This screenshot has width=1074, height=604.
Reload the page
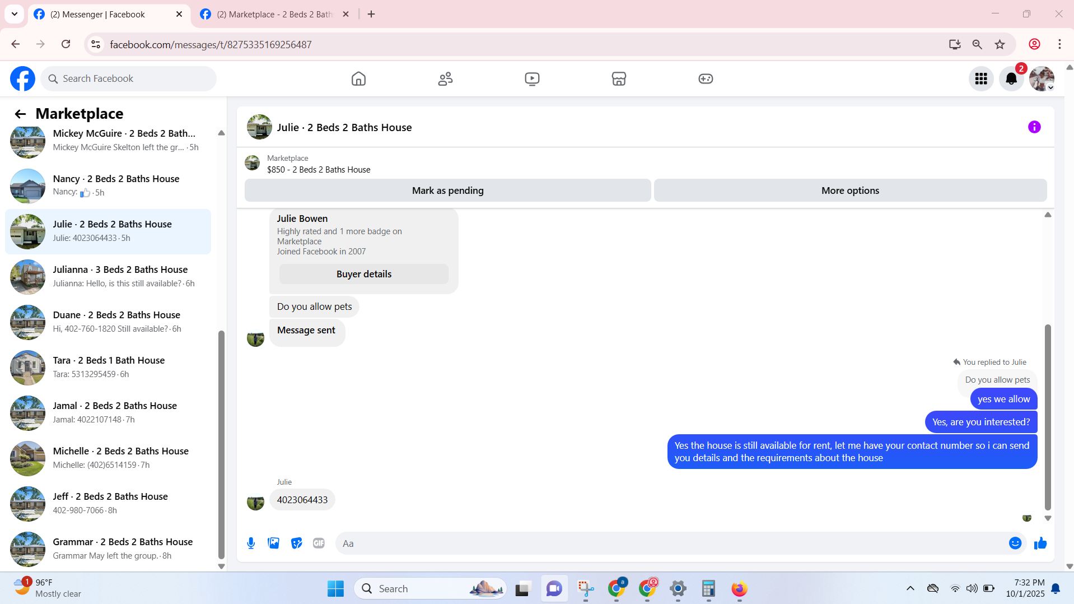66,44
